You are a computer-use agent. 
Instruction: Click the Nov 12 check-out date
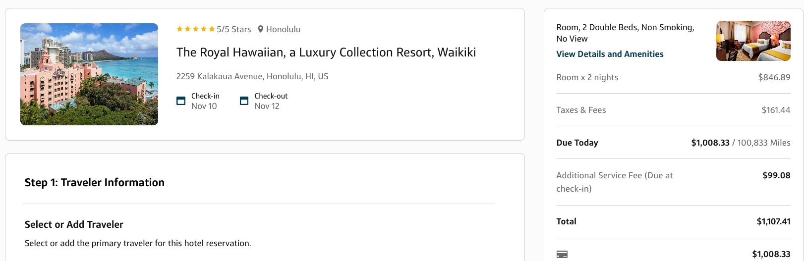pyautogui.click(x=267, y=106)
